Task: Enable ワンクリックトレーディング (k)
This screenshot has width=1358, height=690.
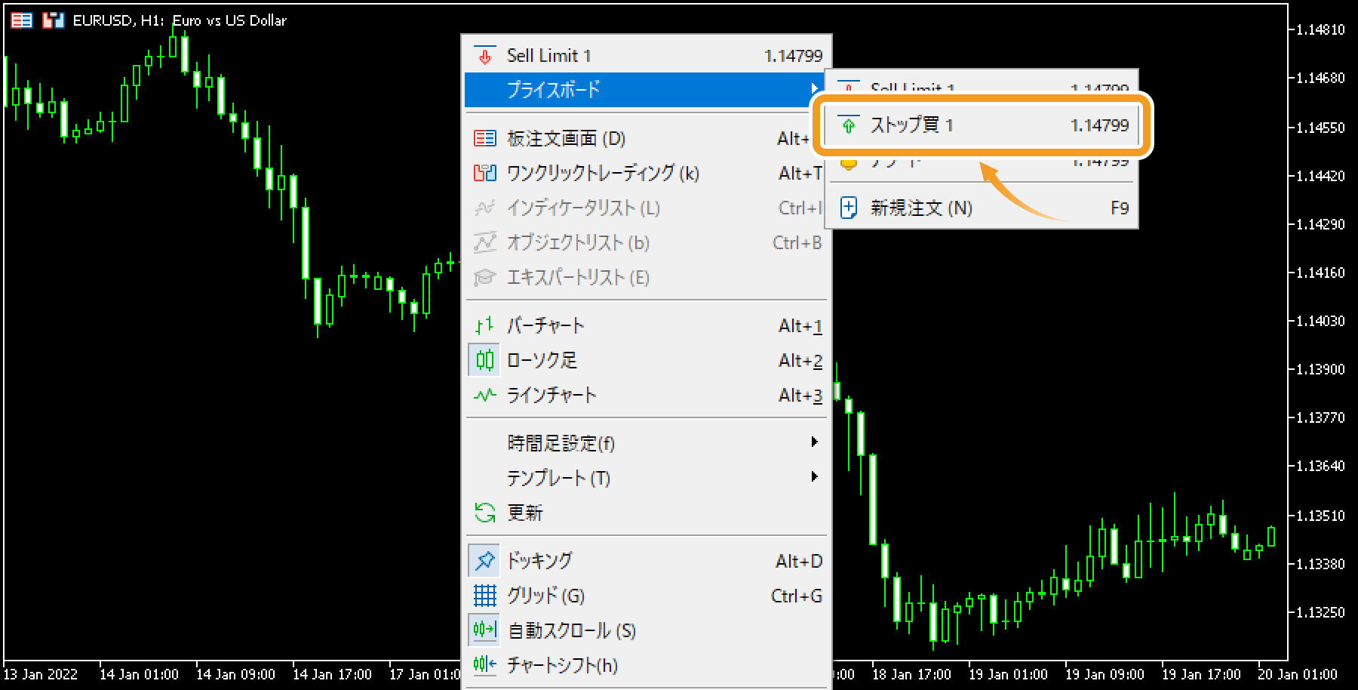Action: click(647, 173)
